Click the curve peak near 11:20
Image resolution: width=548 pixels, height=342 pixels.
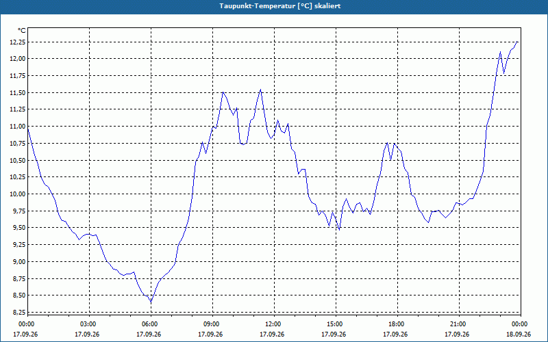tap(260, 90)
